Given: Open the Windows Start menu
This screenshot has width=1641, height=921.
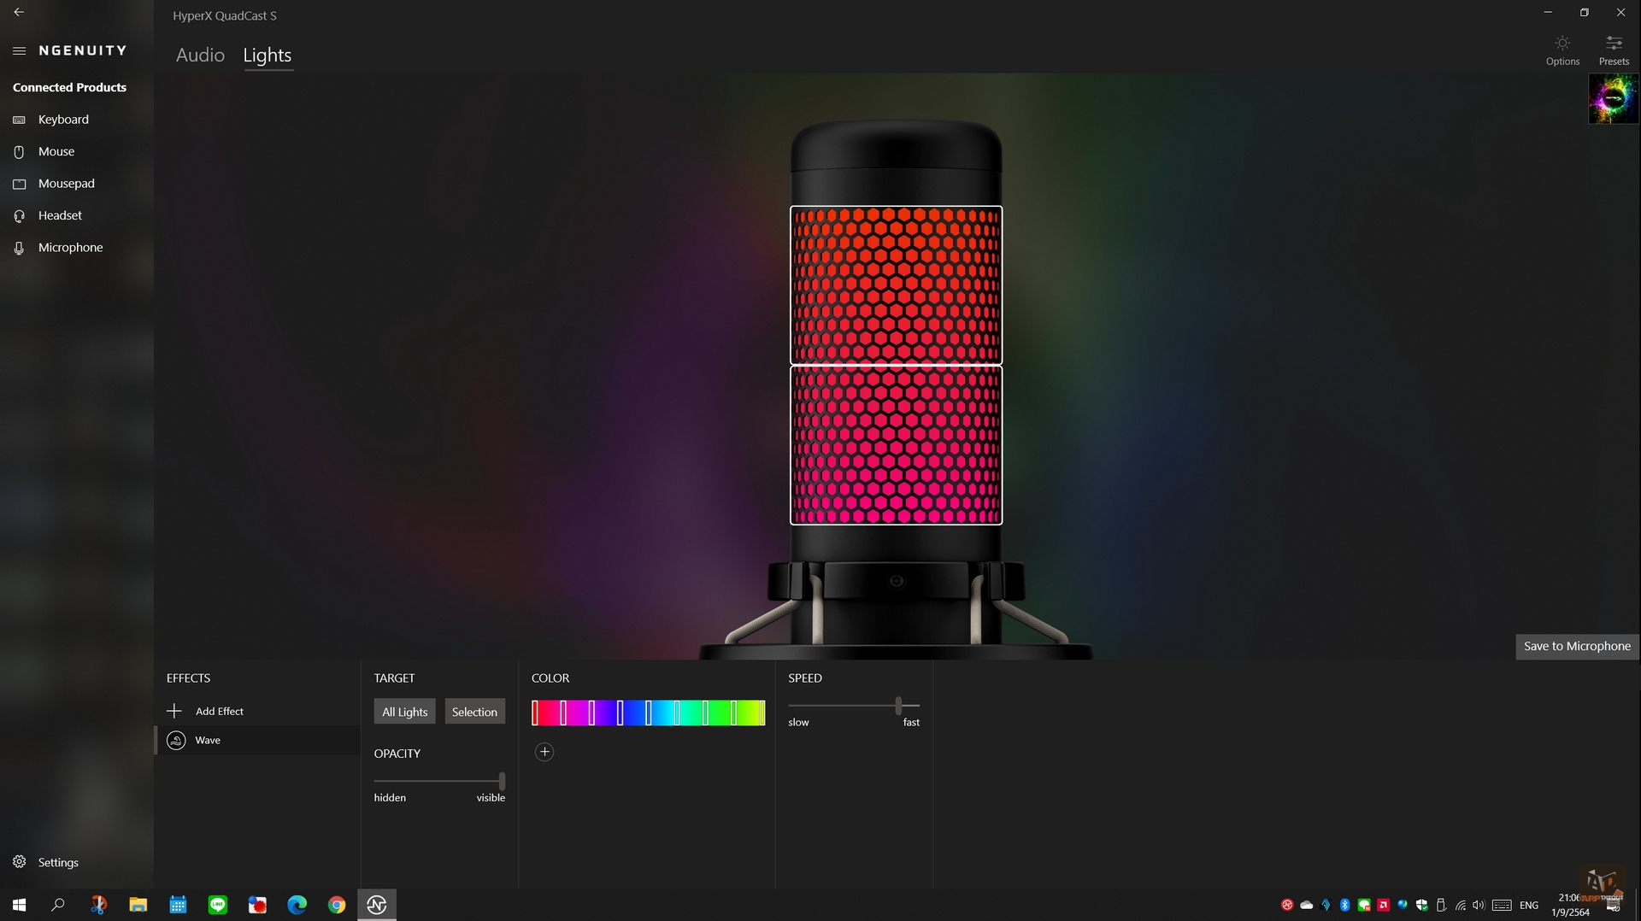Looking at the screenshot, I should [19, 905].
